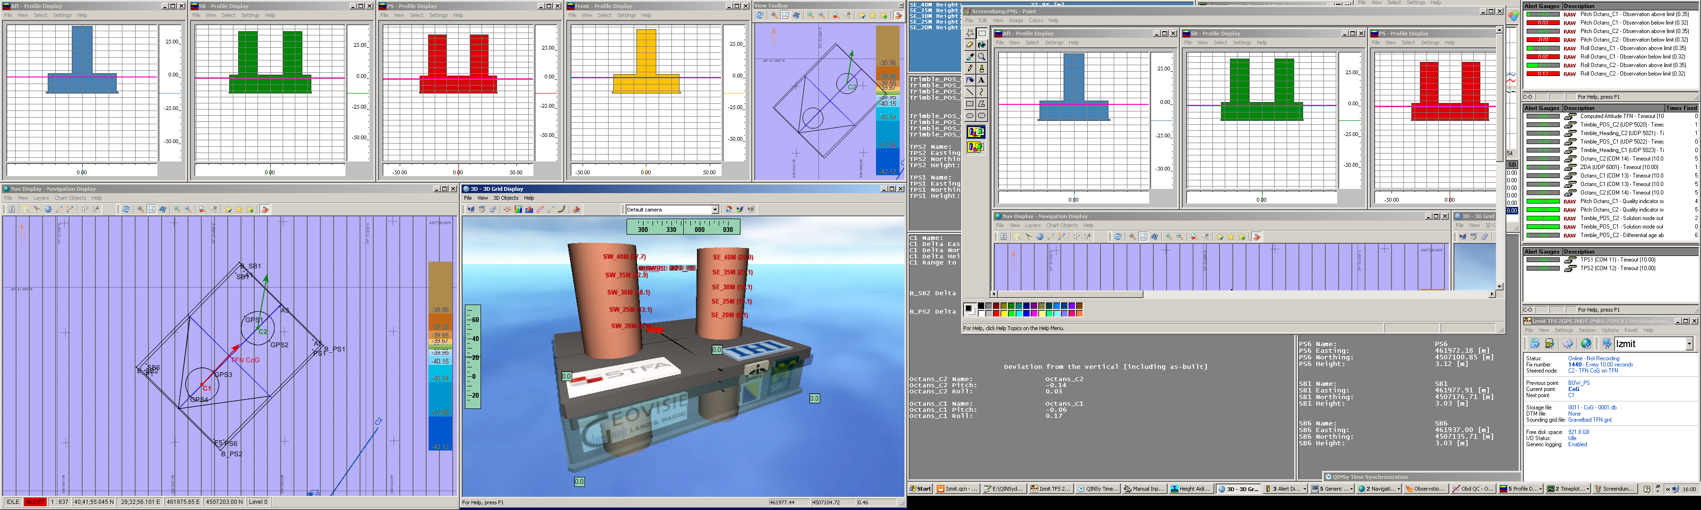Select the Eraser tool in Paint
This screenshot has width=1701, height=510.
970,45
